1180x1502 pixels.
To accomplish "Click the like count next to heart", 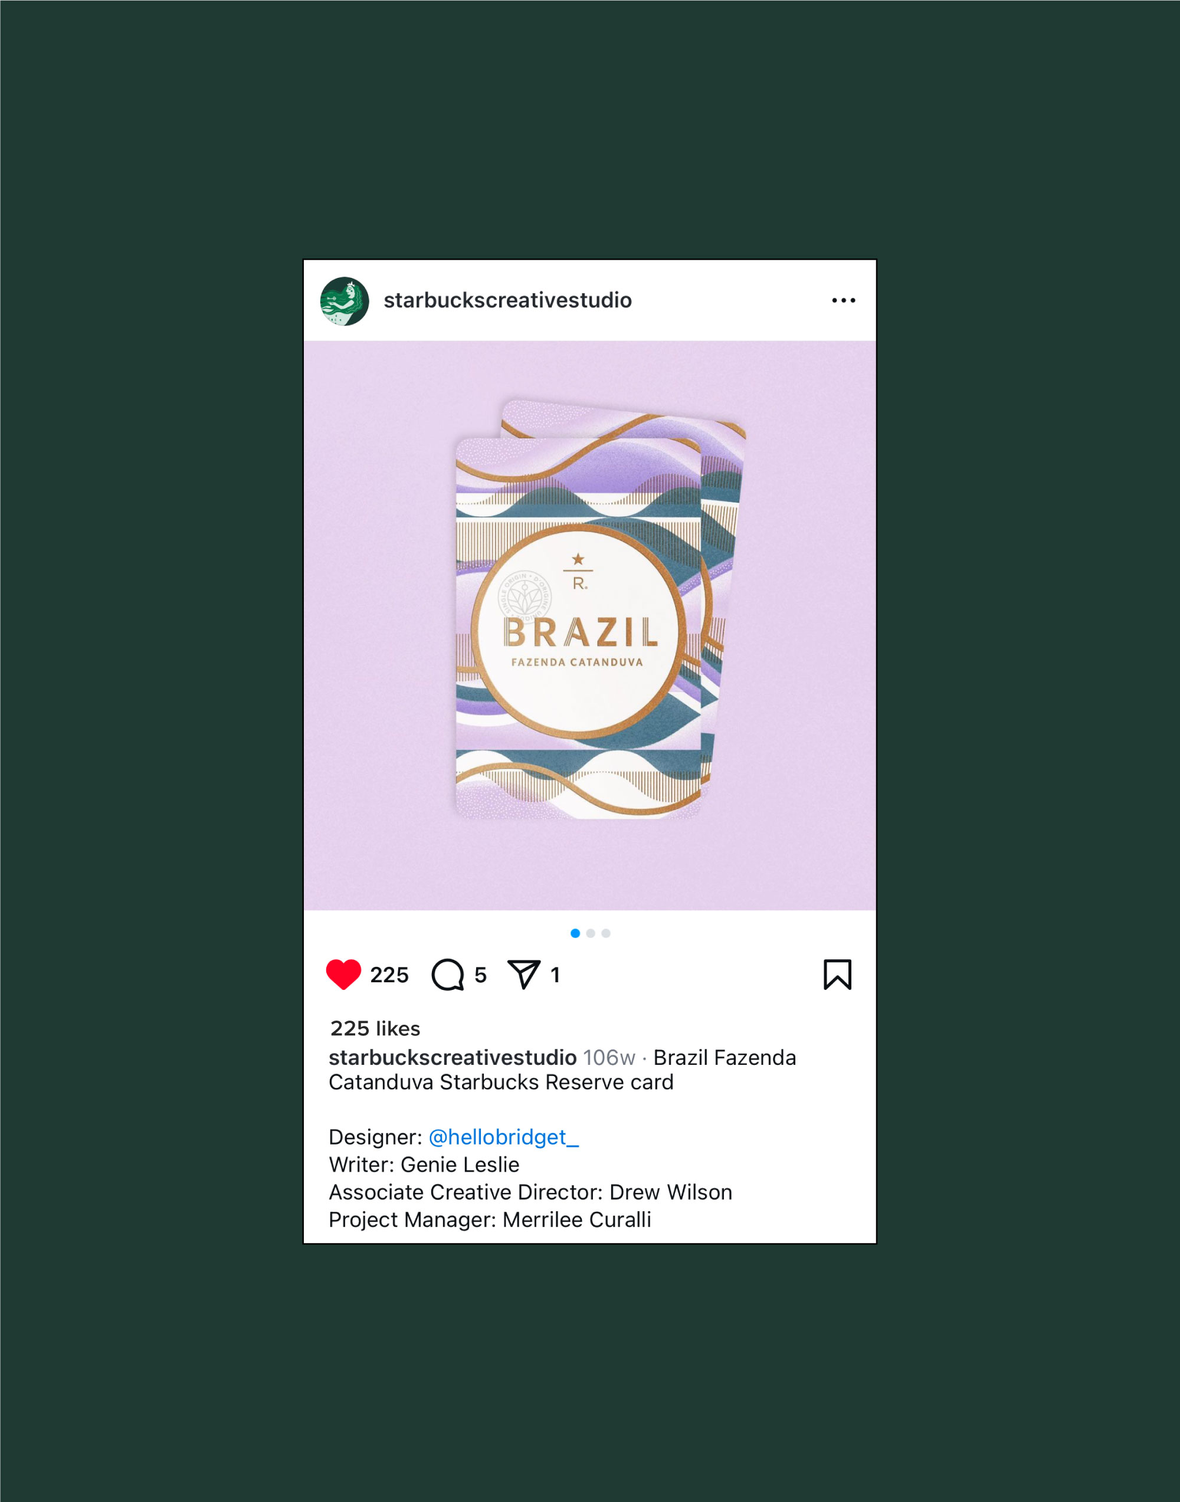I will pyautogui.click(x=389, y=975).
